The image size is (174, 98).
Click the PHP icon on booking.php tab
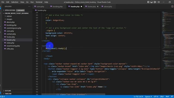coord(51,7)
